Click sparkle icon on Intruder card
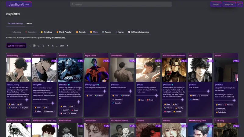 tap(234, 100)
